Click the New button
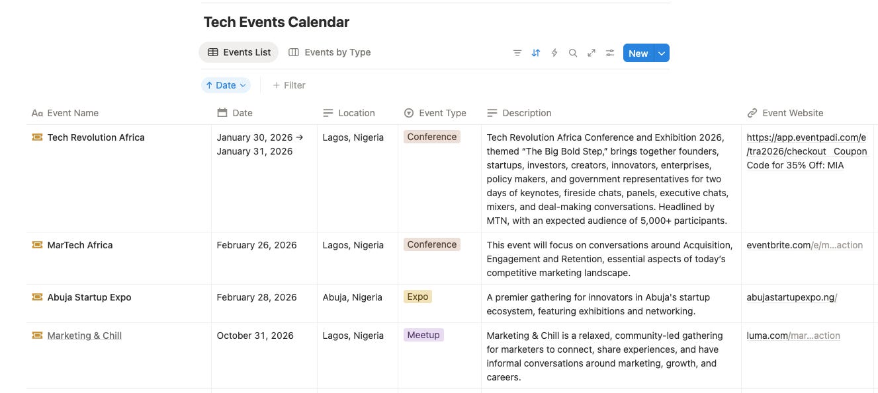Image resolution: width=878 pixels, height=393 pixels. (638, 54)
